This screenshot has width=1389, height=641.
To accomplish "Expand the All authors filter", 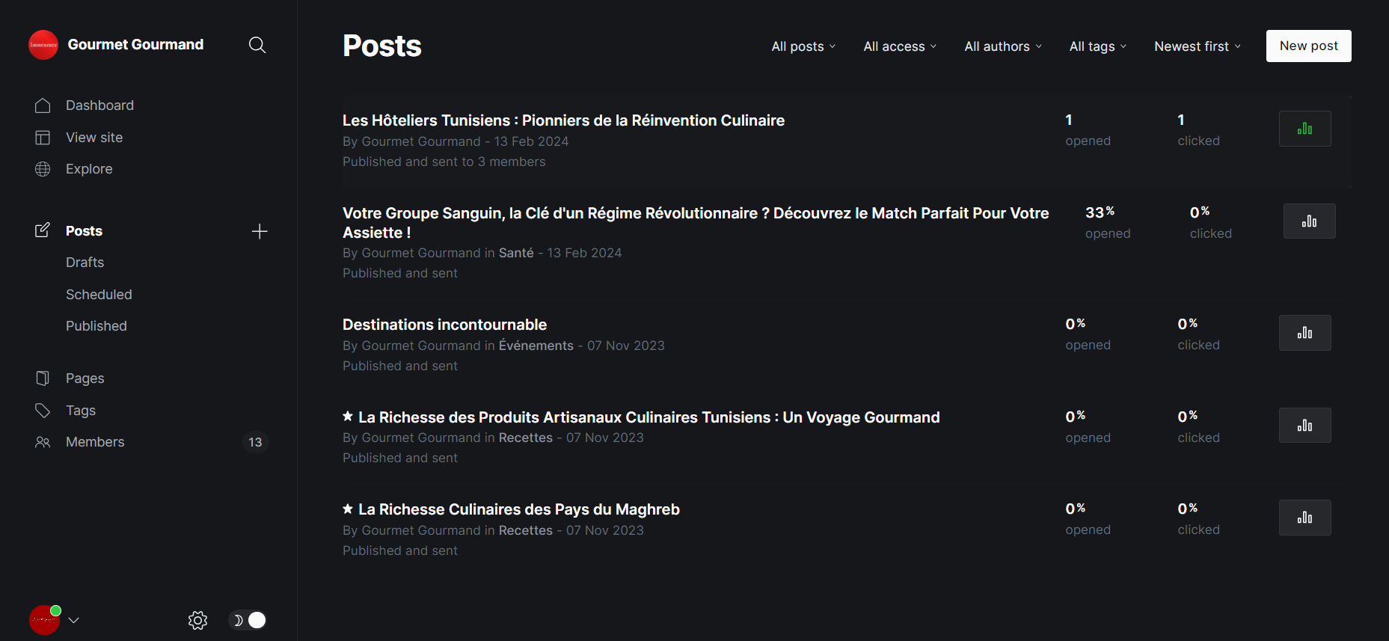I will [x=1003, y=46].
